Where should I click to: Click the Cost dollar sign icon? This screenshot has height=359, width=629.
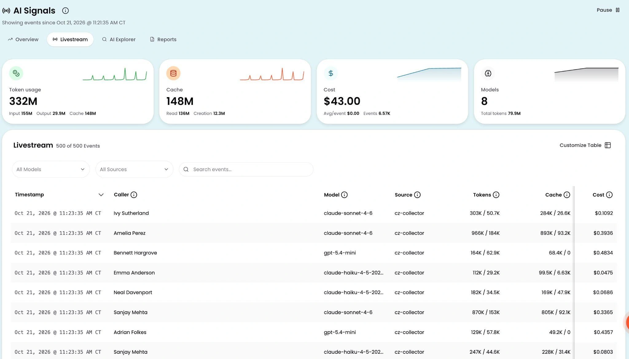coord(330,73)
